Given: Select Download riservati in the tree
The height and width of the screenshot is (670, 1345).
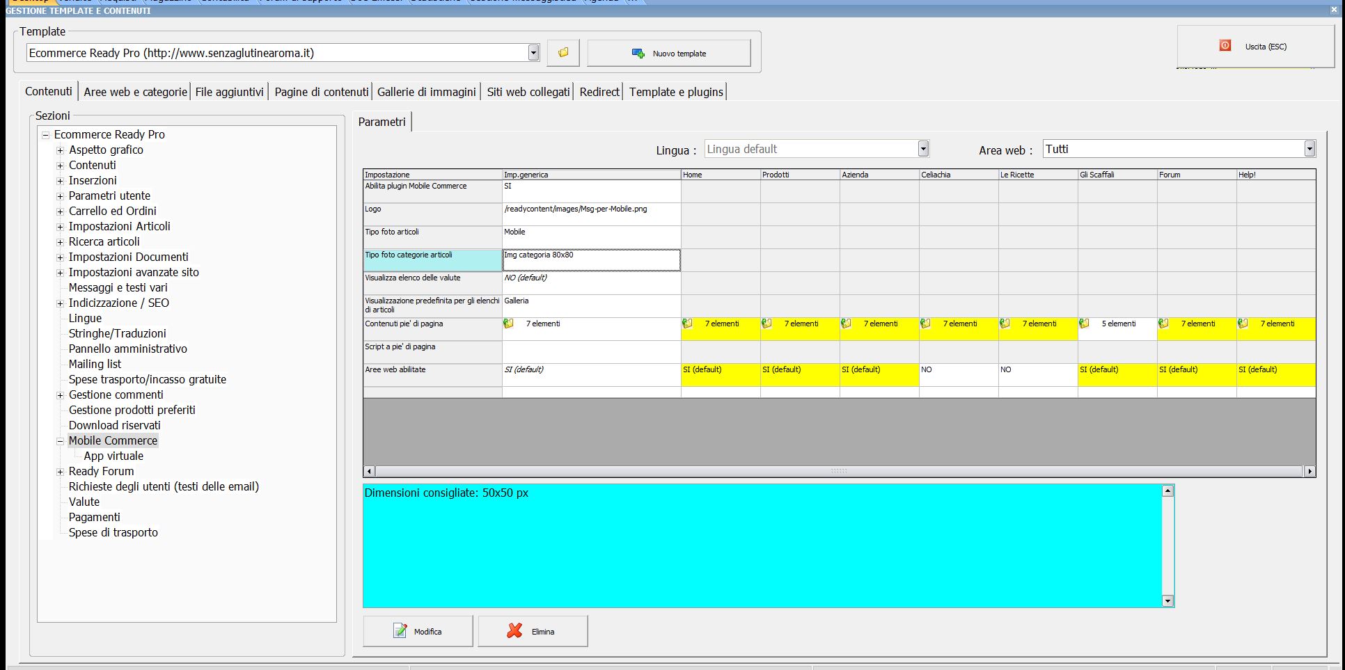Looking at the screenshot, I should tap(114, 426).
